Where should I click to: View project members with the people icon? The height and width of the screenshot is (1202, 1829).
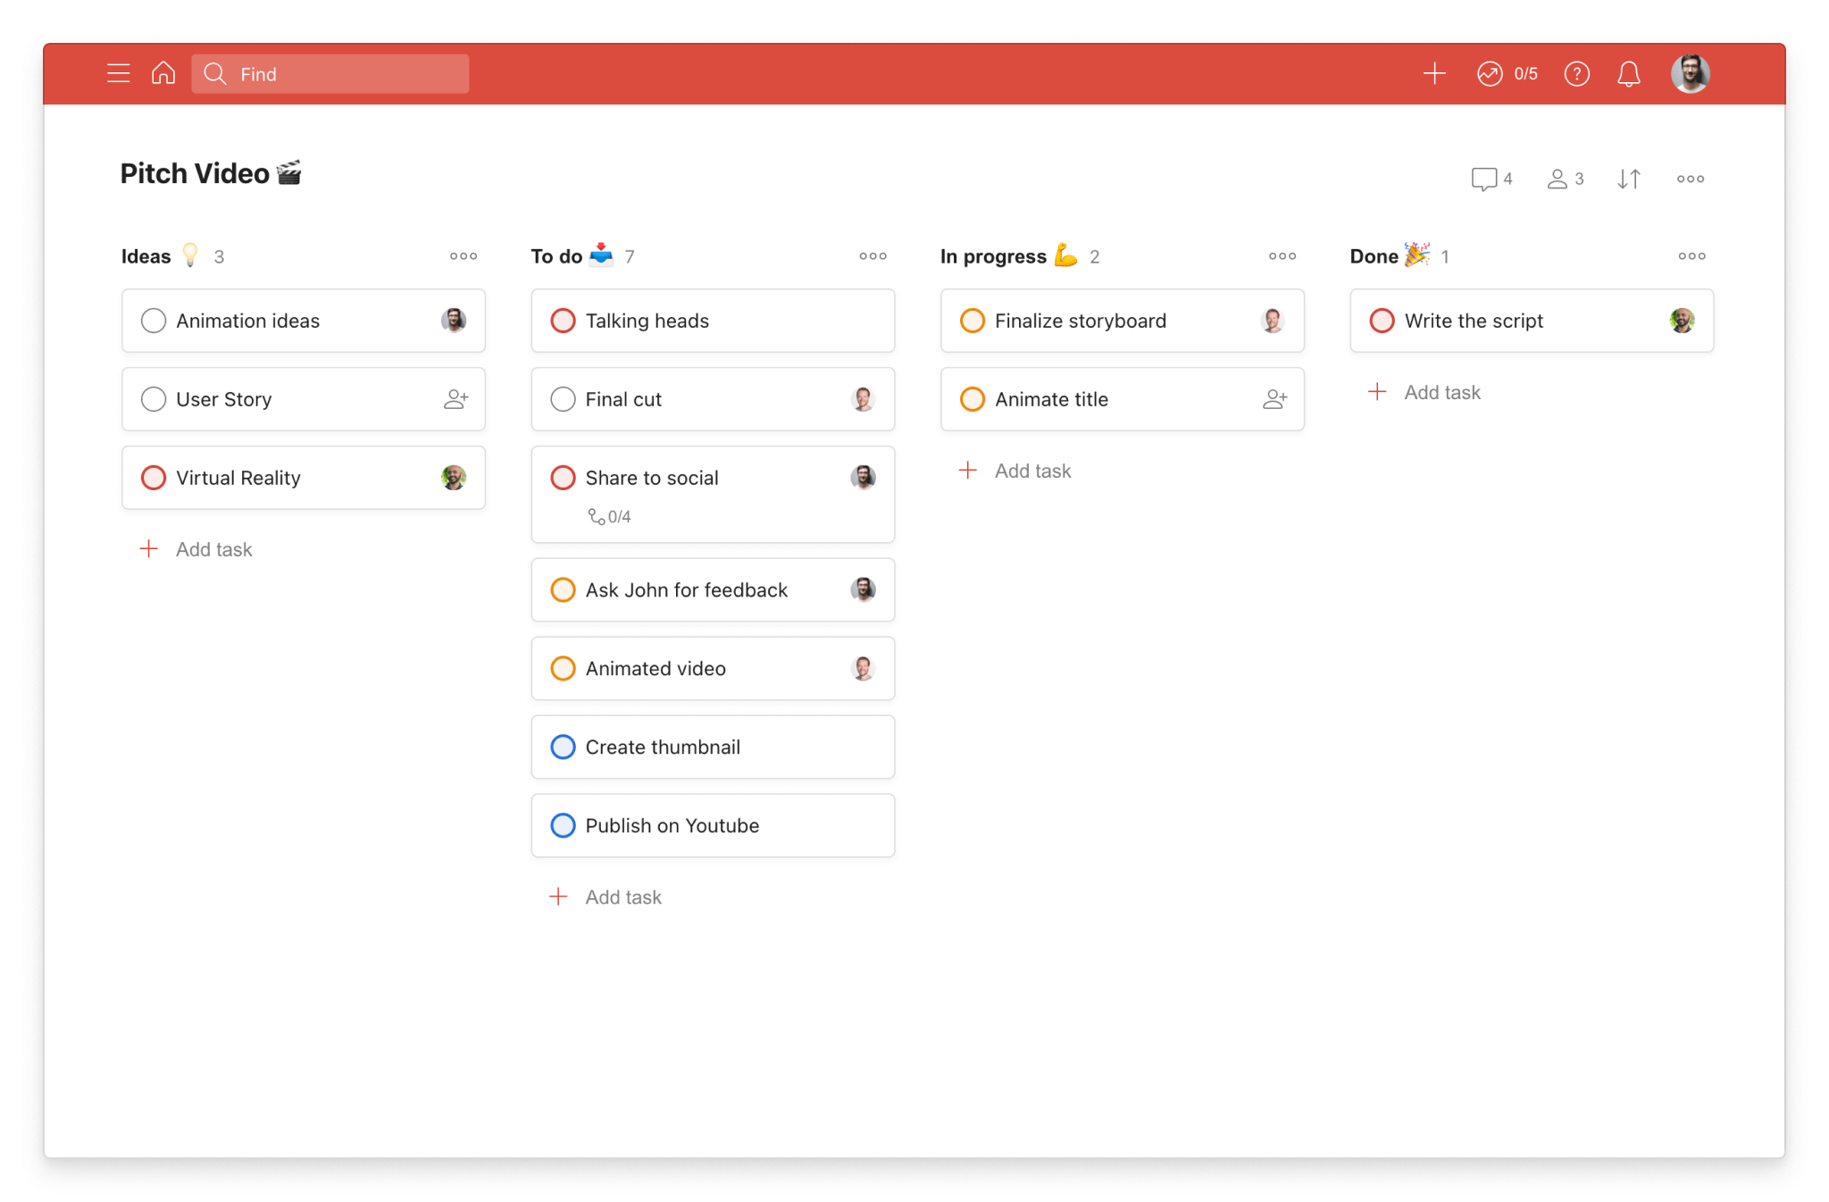pos(1558,179)
